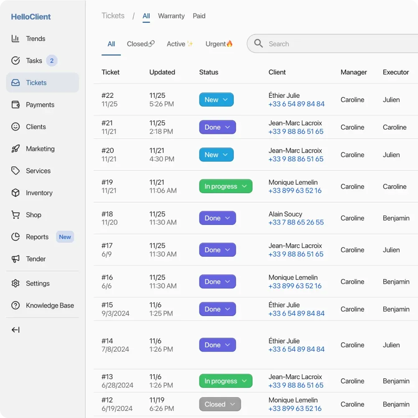Viewport: 418px width, 418px height.
Task: Click the Clients sidebar icon
Action: click(x=15, y=127)
